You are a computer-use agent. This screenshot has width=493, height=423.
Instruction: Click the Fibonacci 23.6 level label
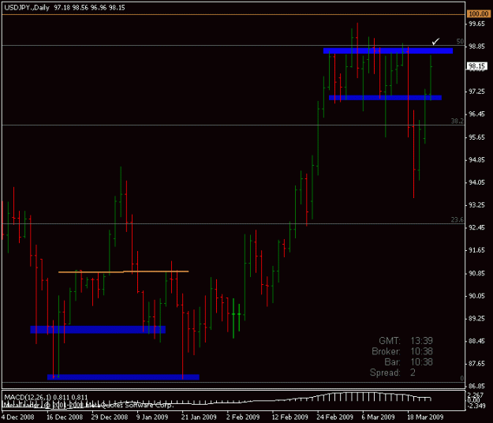[x=458, y=219]
